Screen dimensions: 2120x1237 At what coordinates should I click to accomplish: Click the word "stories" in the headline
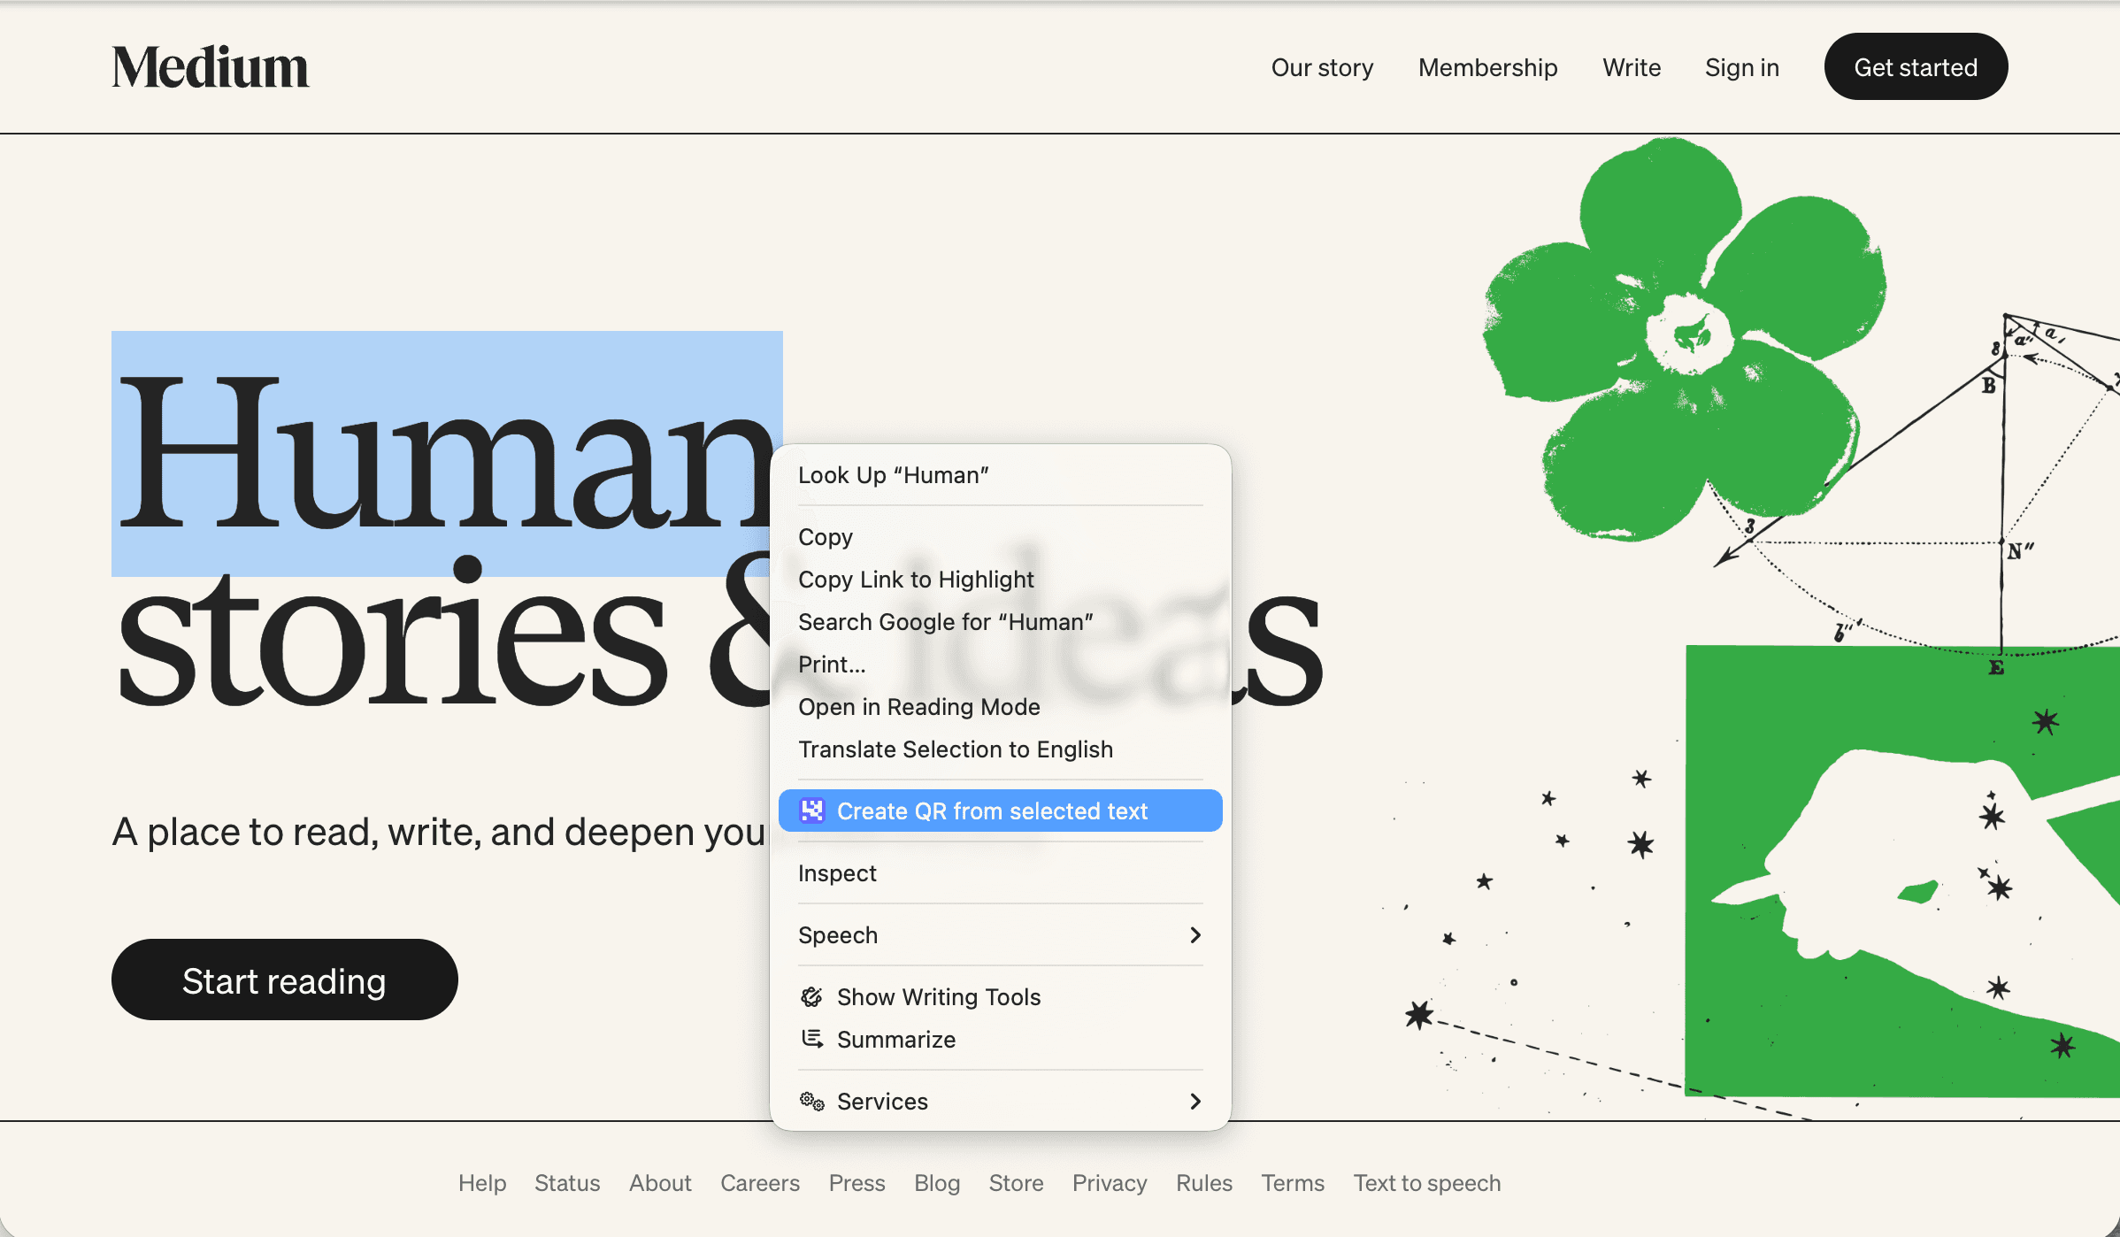point(392,632)
